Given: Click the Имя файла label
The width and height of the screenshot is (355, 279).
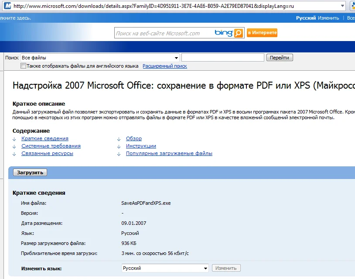Looking at the screenshot, I should (x=34, y=203).
